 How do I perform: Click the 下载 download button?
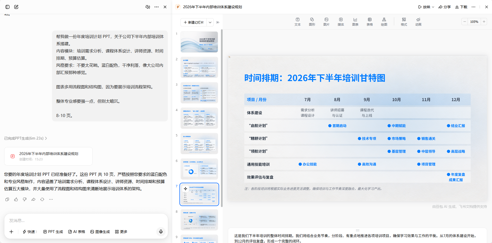(461, 7)
